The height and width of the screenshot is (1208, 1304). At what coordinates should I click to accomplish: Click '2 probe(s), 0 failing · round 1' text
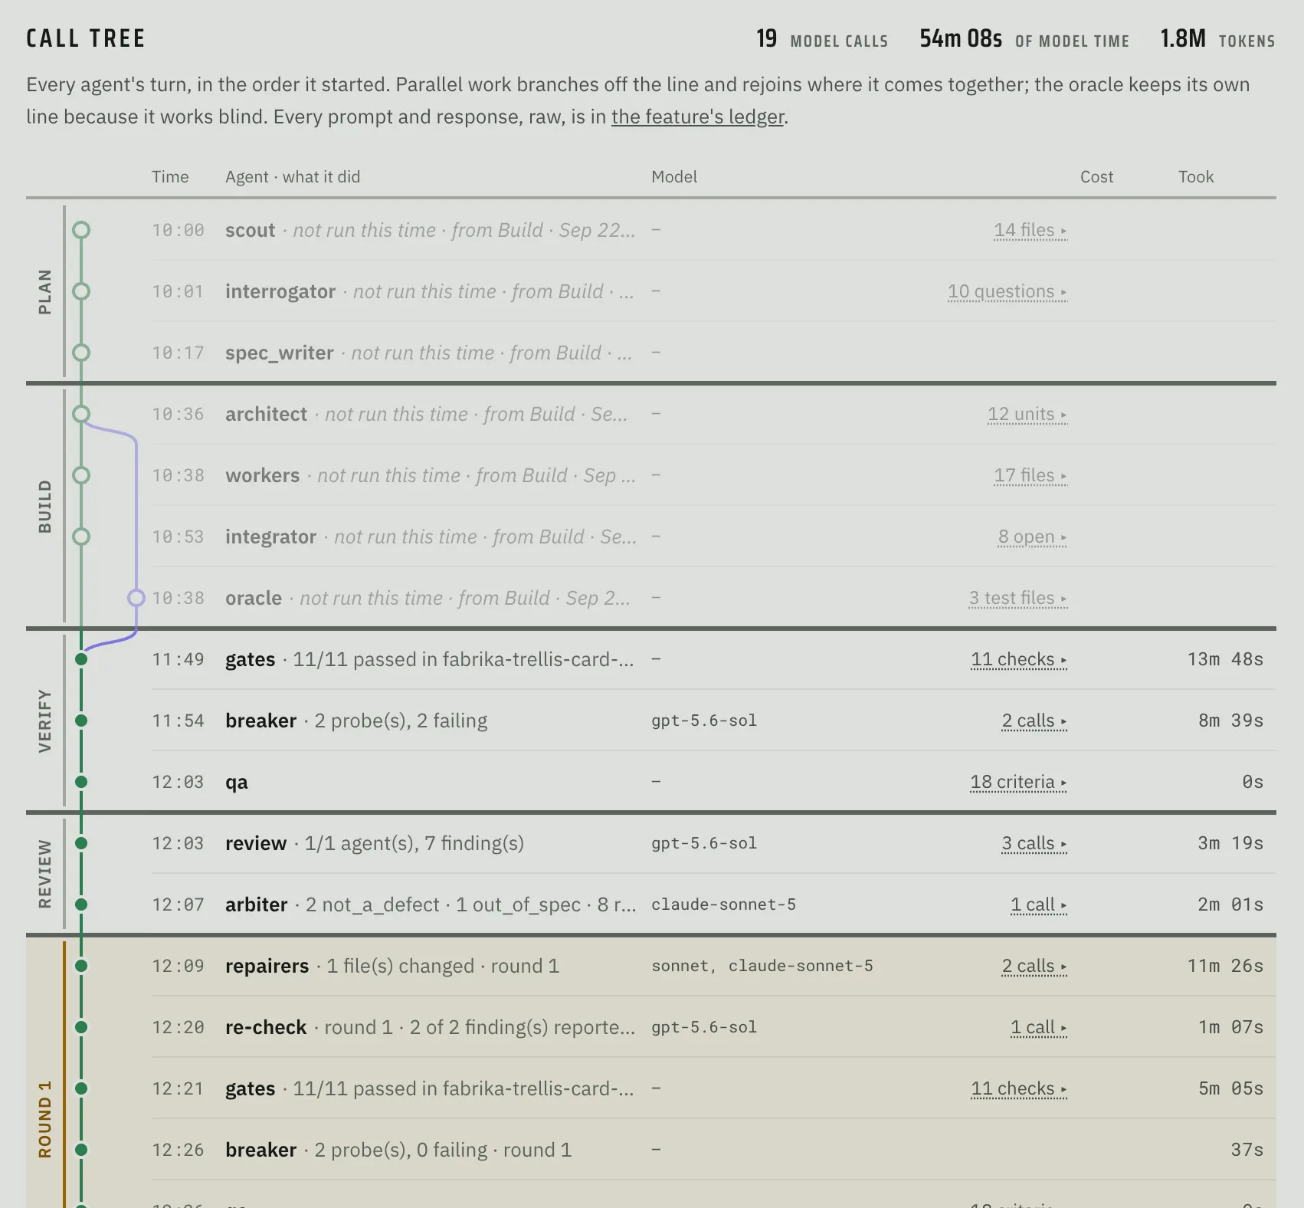443,1150
